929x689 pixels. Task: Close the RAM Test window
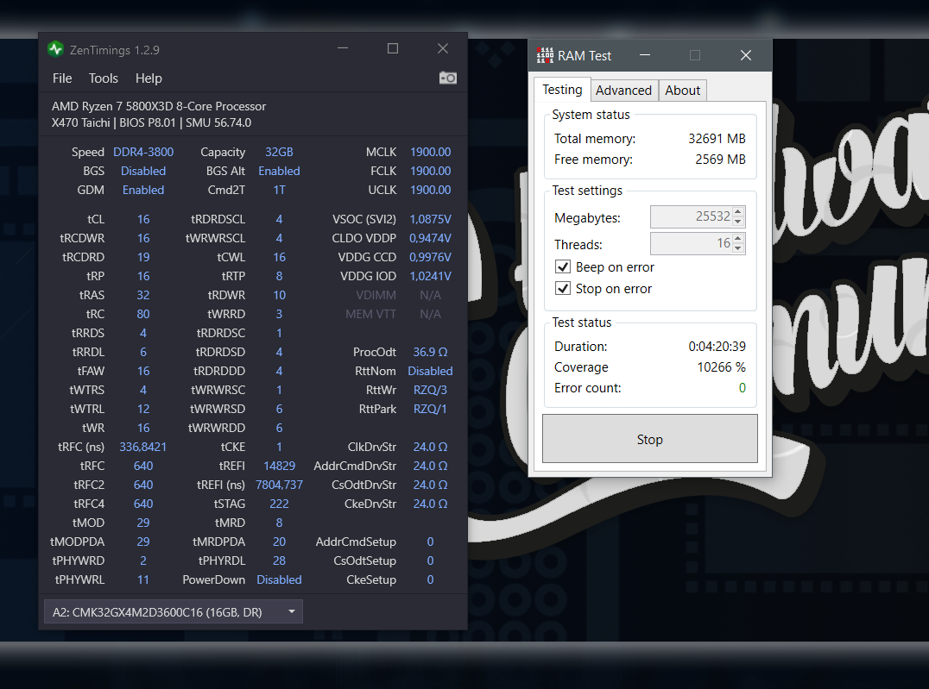[745, 55]
